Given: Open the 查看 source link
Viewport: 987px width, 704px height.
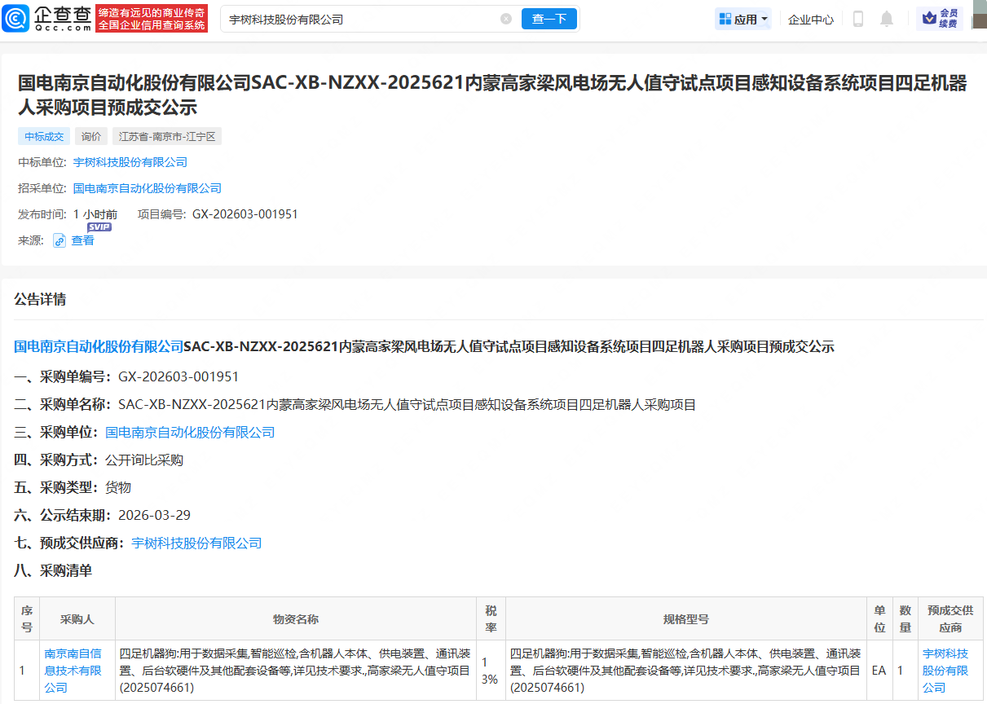Looking at the screenshot, I should [81, 240].
